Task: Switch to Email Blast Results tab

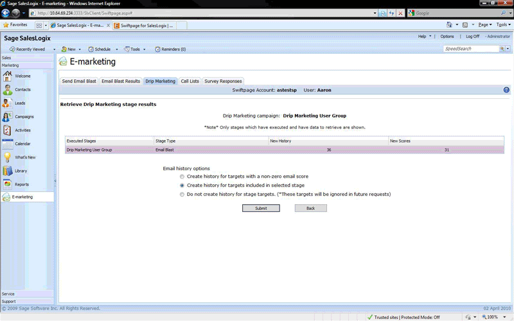Action: 121,82
